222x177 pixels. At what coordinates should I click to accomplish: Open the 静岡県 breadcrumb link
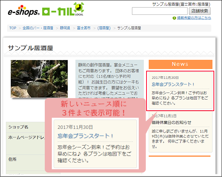[x=65, y=28]
